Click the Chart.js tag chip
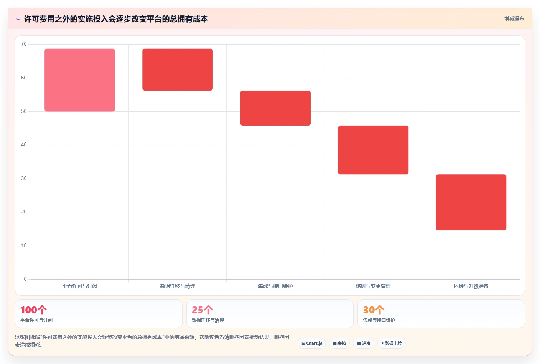Screen dimensions: 540x364 [312, 343]
